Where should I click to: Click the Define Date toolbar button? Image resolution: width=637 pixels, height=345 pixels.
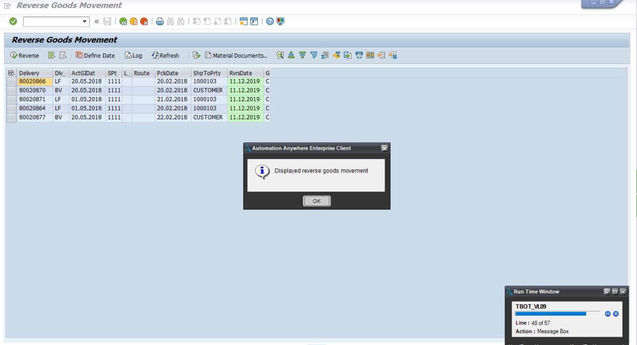pos(95,55)
